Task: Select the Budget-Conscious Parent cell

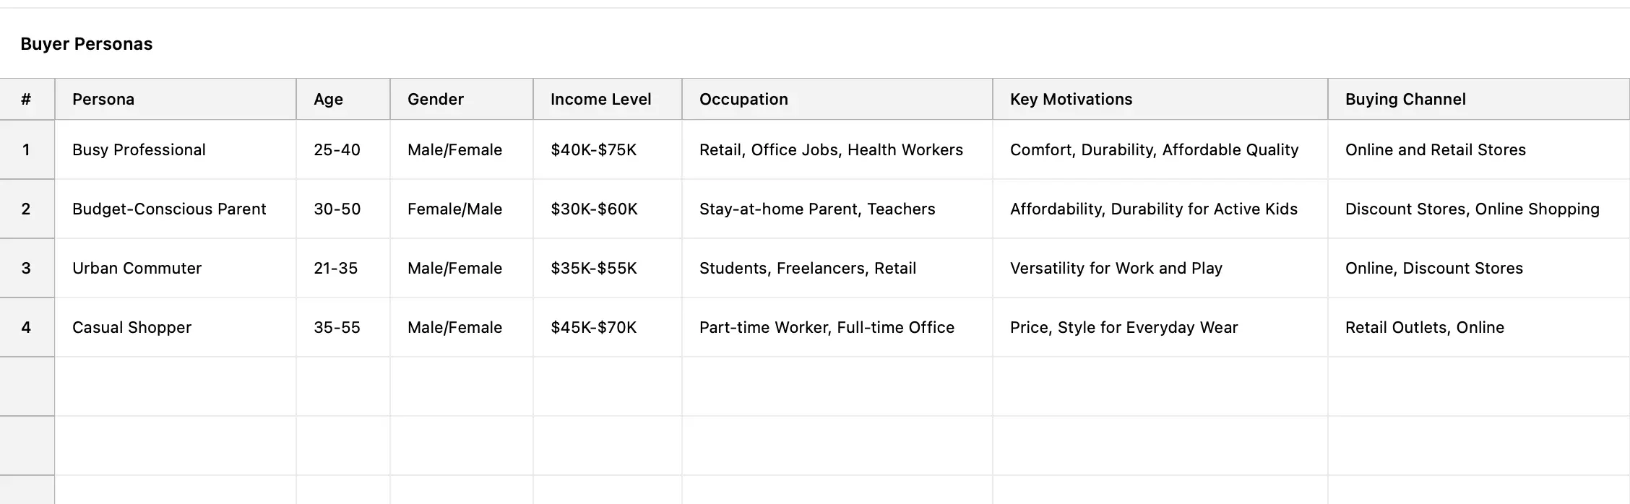Action: pyautogui.click(x=169, y=209)
